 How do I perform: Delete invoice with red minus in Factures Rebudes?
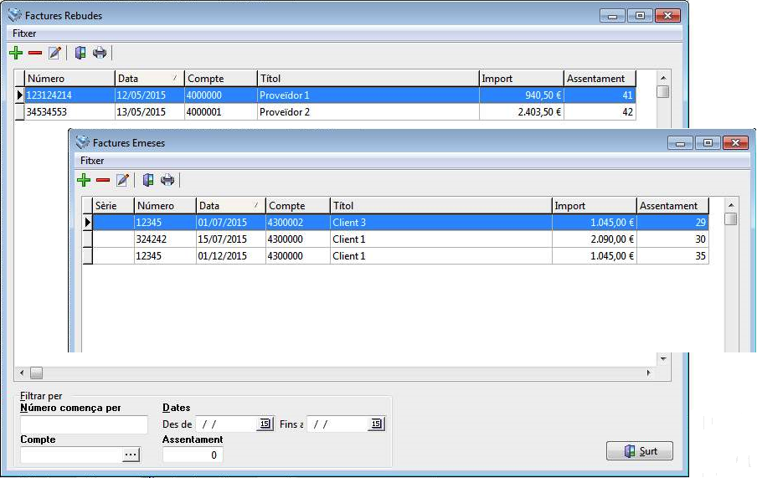[35, 53]
